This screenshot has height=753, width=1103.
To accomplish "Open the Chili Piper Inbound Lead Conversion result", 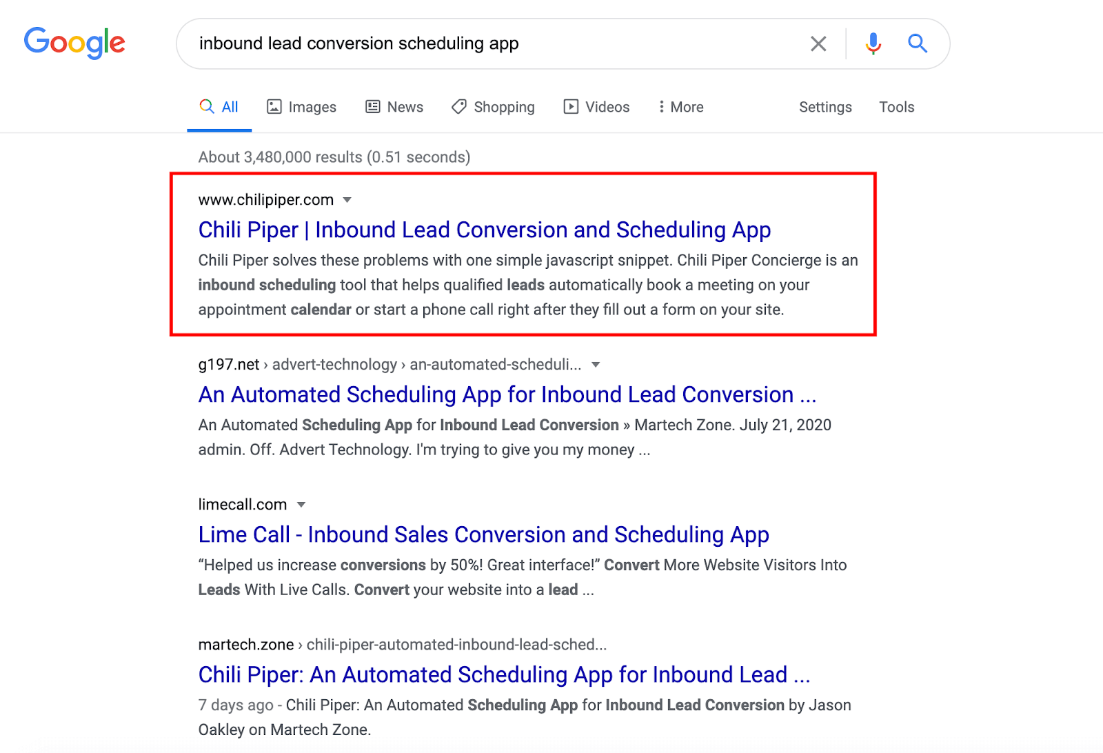I will 484,230.
